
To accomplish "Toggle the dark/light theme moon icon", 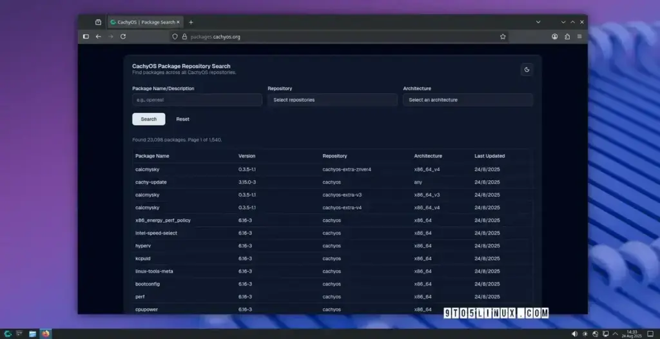I will pyautogui.click(x=527, y=70).
